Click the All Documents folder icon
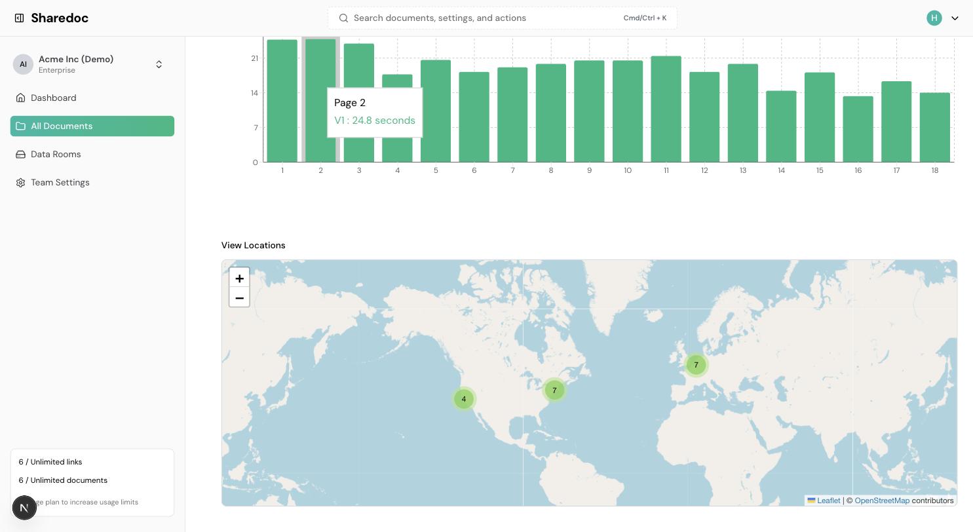Viewport: 973px width, 532px height. coord(20,126)
